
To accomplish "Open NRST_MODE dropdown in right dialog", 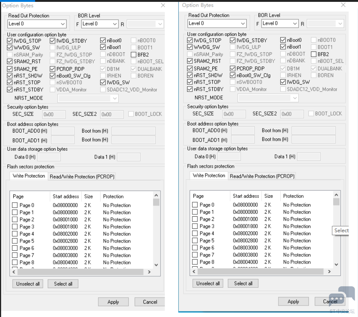I will click(268, 98).
